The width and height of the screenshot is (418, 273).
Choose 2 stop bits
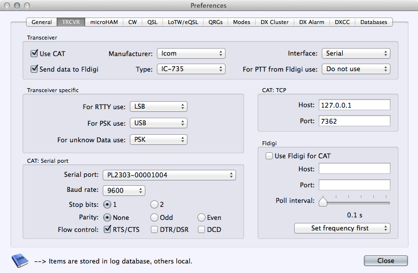click(x=154, y=204)
